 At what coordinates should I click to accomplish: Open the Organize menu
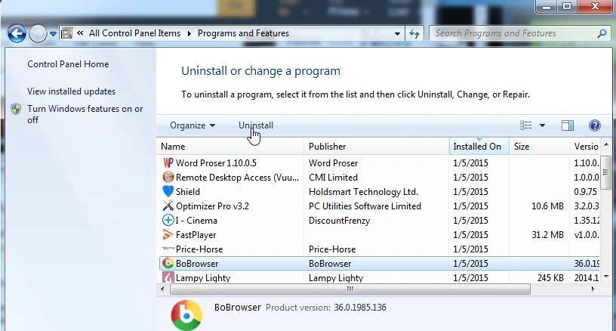coord(192,125)
